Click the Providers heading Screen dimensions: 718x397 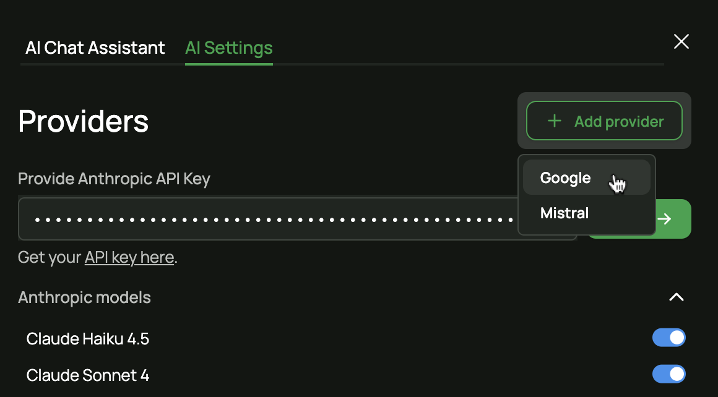tap(84, 121)
